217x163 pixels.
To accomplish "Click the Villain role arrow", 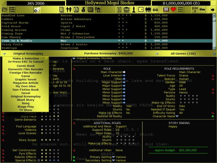I will tap(124, 78).
